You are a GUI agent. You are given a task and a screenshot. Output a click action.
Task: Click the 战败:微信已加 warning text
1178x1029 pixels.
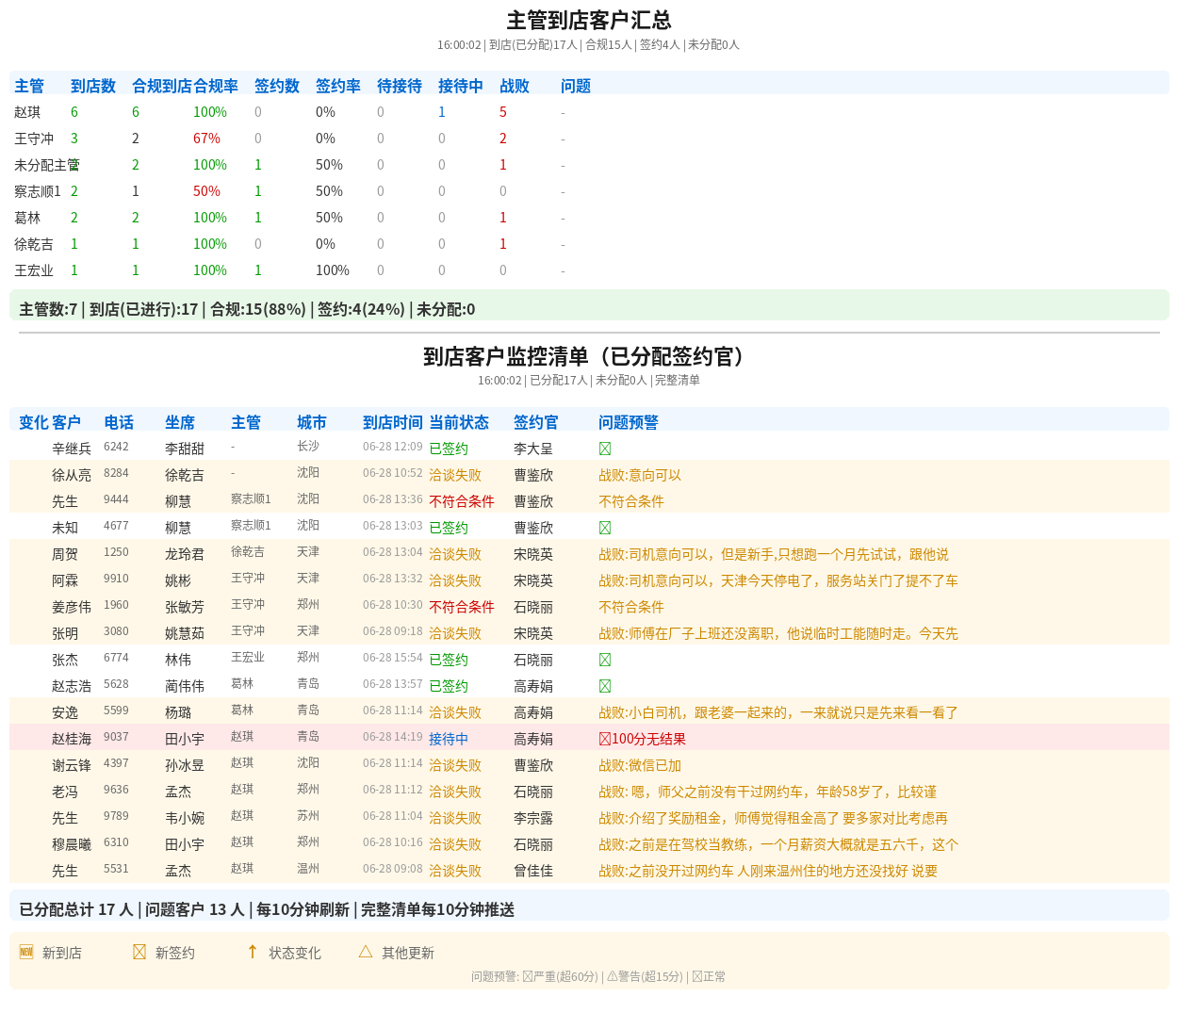tap(640, 766)
